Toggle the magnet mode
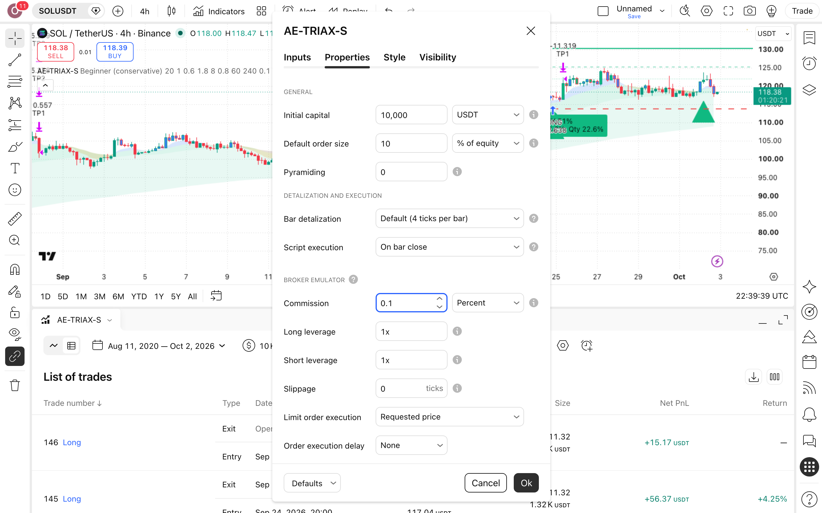The height and width of the screenshot is (513, 822). pyautogui.click(x=15, y=269)
